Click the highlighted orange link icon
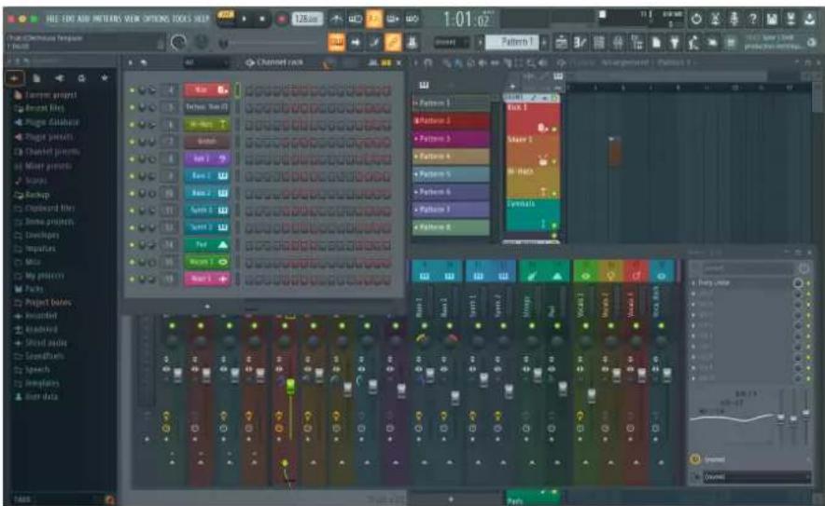This screenshot has height=506, width=825. (x=393, y=43)
